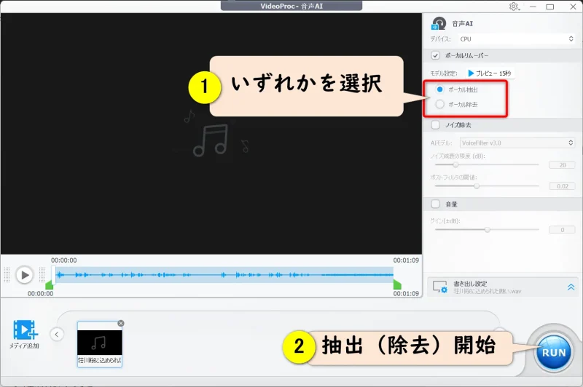
Task: Select the audio clip thumbnail in the media list
Action: click(100, 344)
